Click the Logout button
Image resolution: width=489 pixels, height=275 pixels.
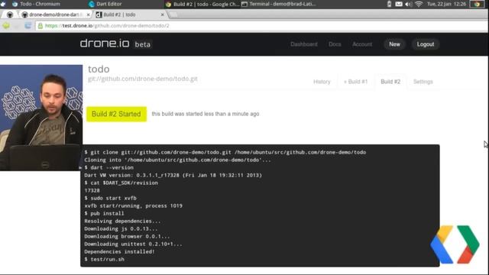(426, 44)
